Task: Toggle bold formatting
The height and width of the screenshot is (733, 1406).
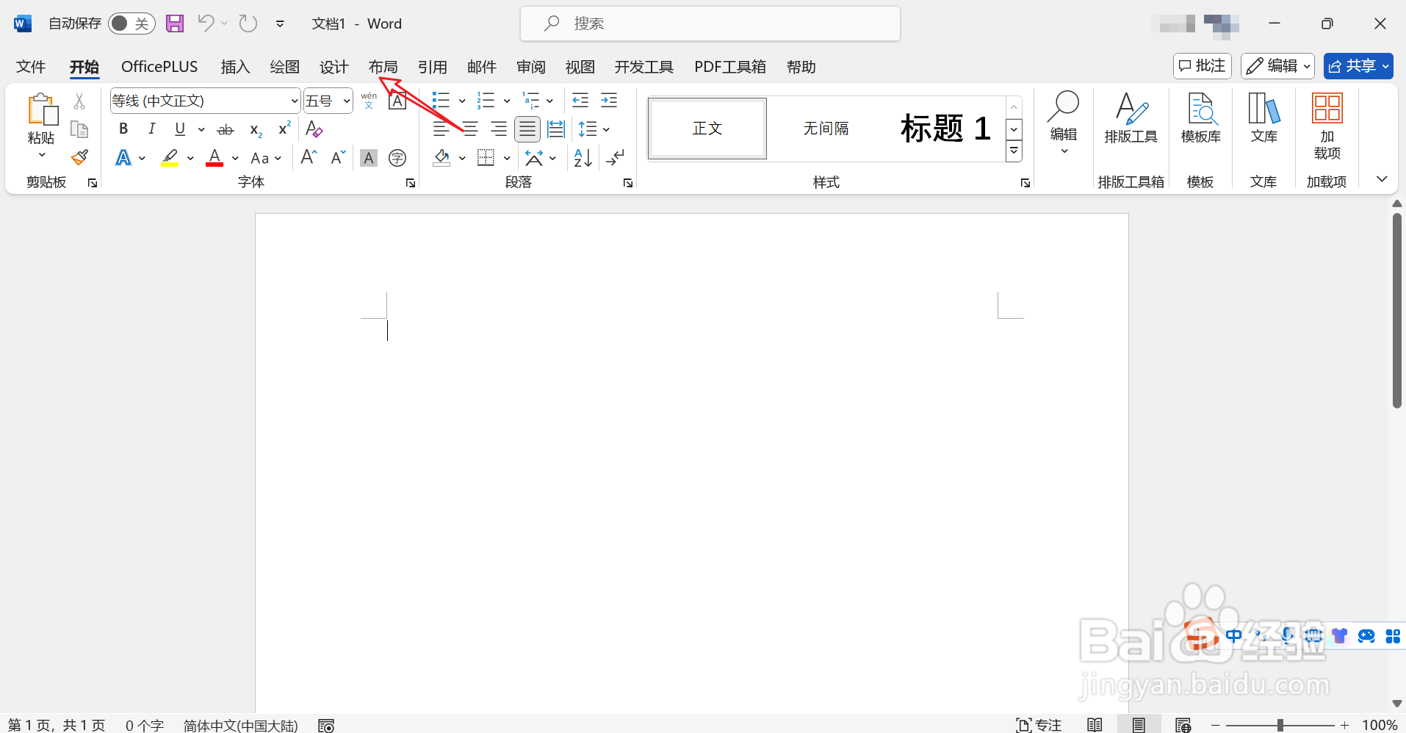Action: 123,129
